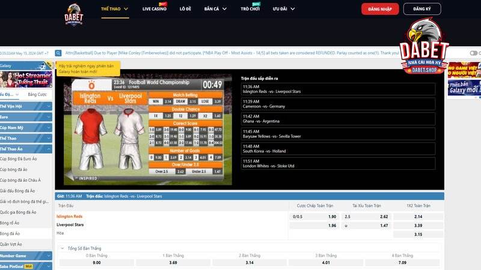
Task: Pick the 9.00 odds for 0 Bàn Thắng
Action: tap(97, 262)
